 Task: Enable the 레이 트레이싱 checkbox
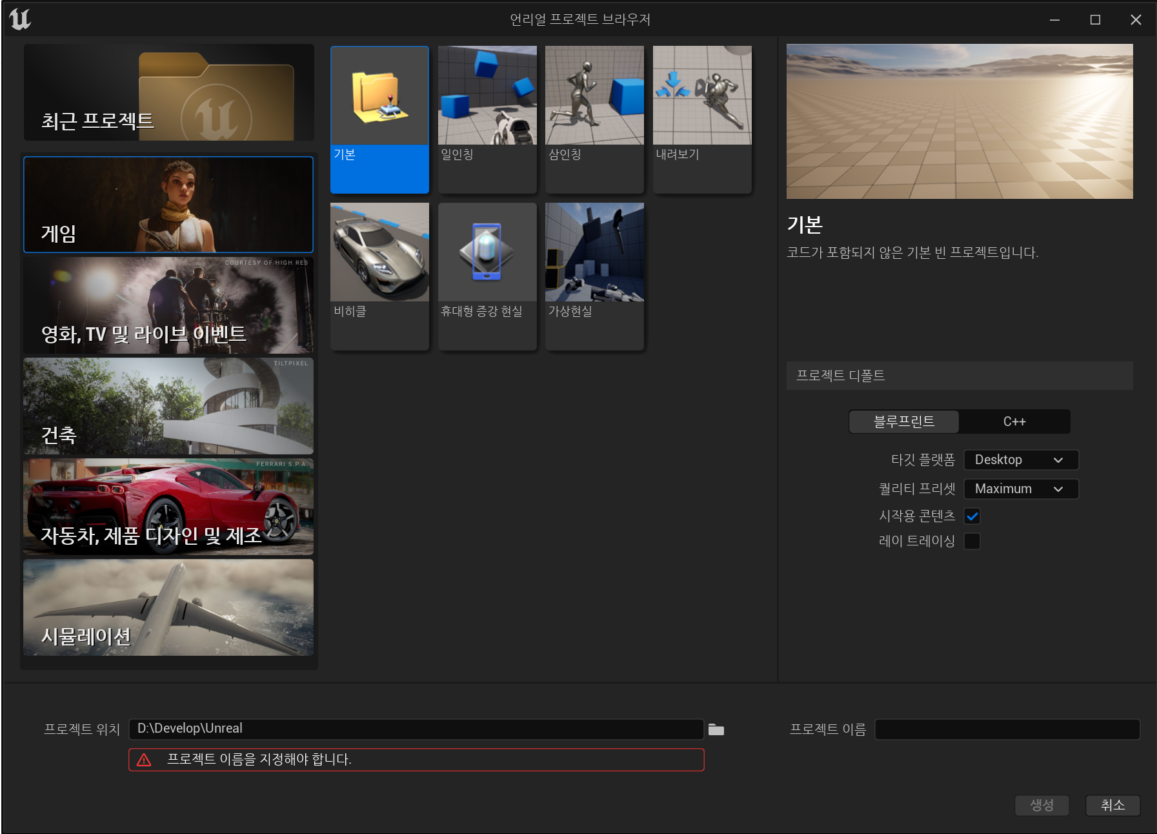coord(972,541)
